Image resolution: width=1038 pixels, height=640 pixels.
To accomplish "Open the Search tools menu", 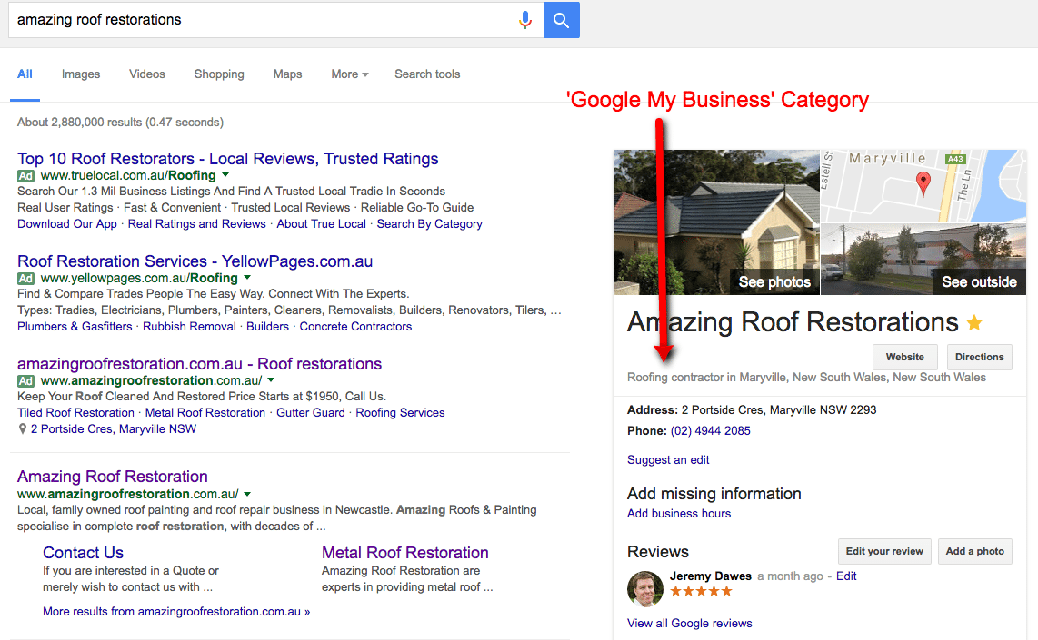I will [427, 74].
